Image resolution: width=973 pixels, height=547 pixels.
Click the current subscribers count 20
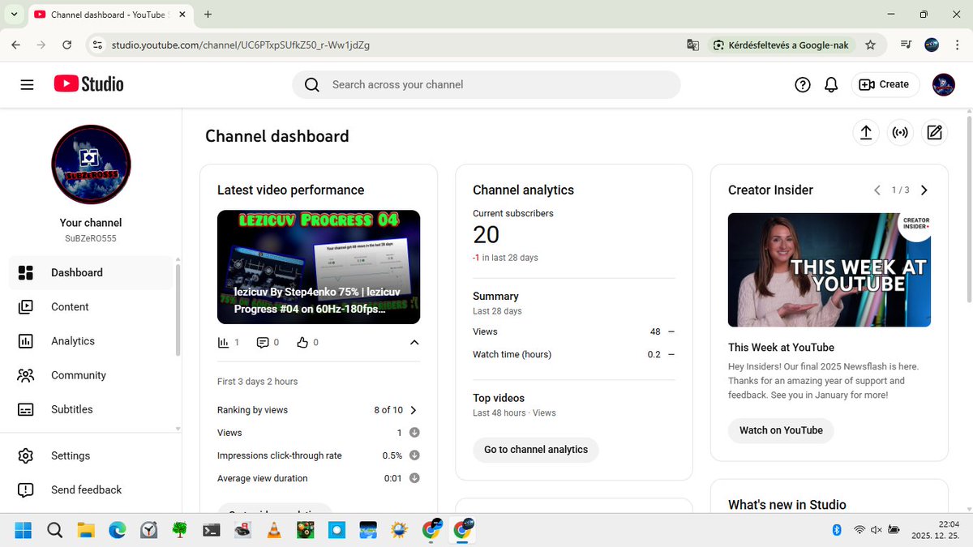point(486,235)
